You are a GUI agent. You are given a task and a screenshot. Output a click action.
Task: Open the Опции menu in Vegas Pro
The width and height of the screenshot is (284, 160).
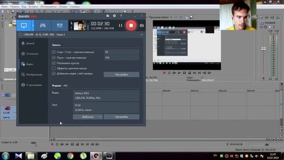(x=63, y=7)
